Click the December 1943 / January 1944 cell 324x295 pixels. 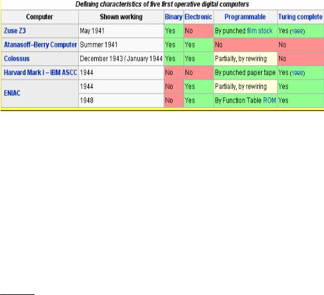point(121,58)
